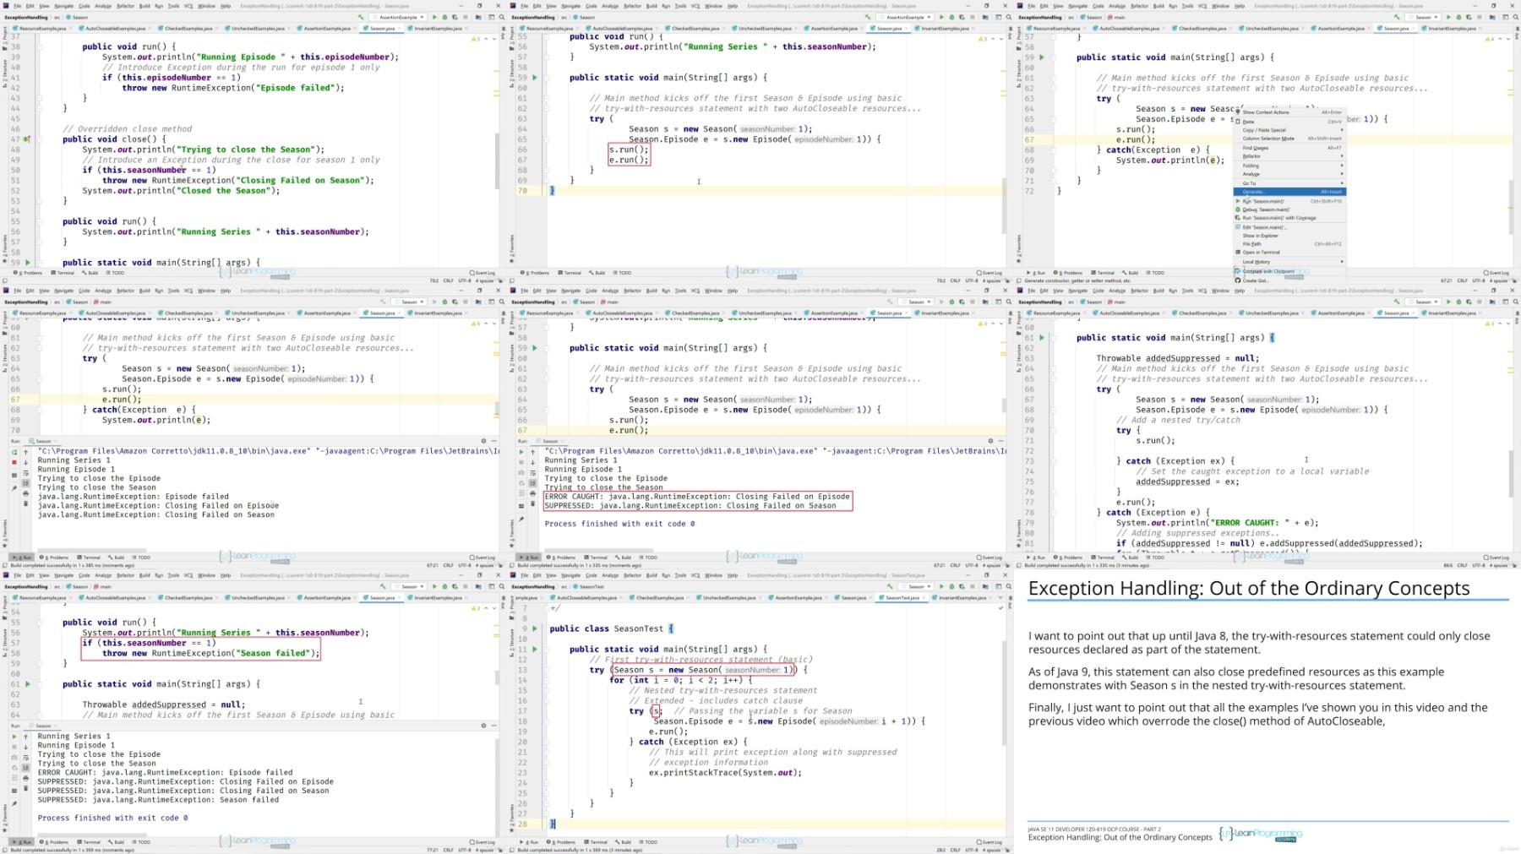Click the vertical scrollbar in the SeasonTest editor

click(x=1005, y=693)
